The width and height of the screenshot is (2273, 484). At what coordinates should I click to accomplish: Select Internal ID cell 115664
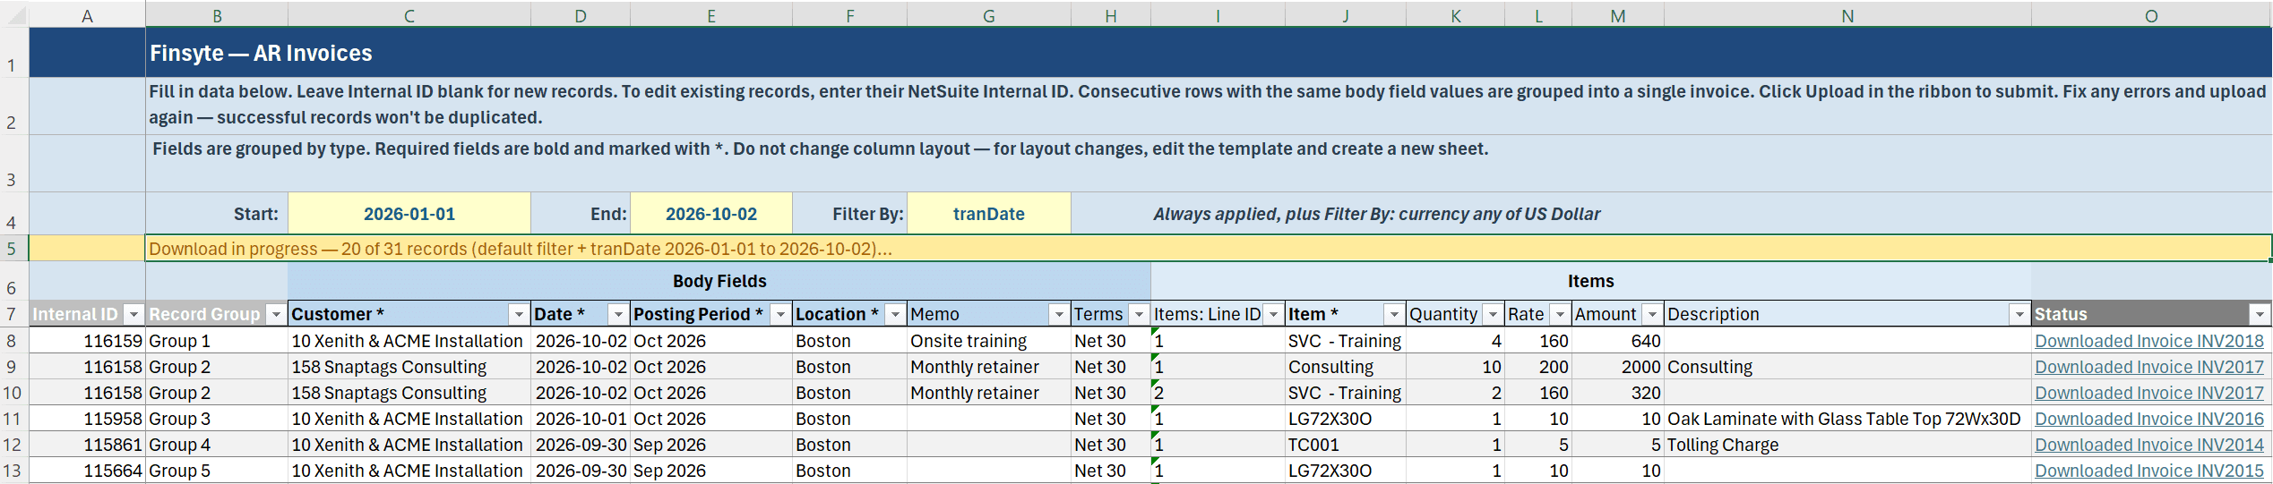pyautogui.click(x=87, y=471)
